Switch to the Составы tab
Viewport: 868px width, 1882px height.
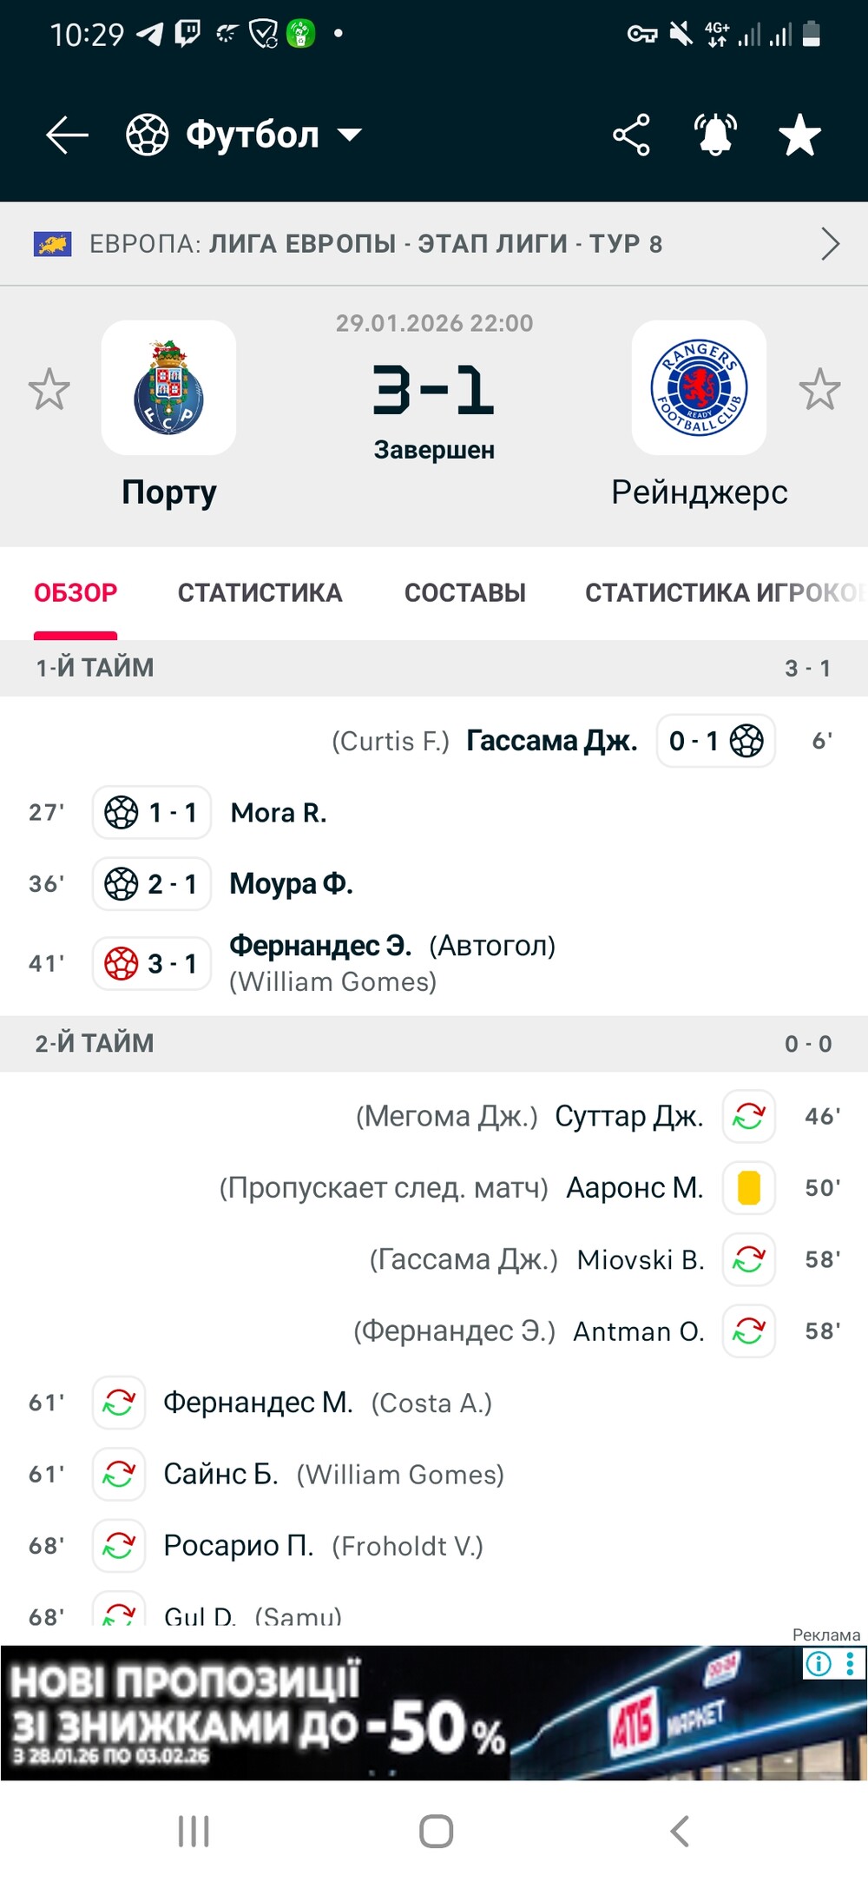click(464, 593)
